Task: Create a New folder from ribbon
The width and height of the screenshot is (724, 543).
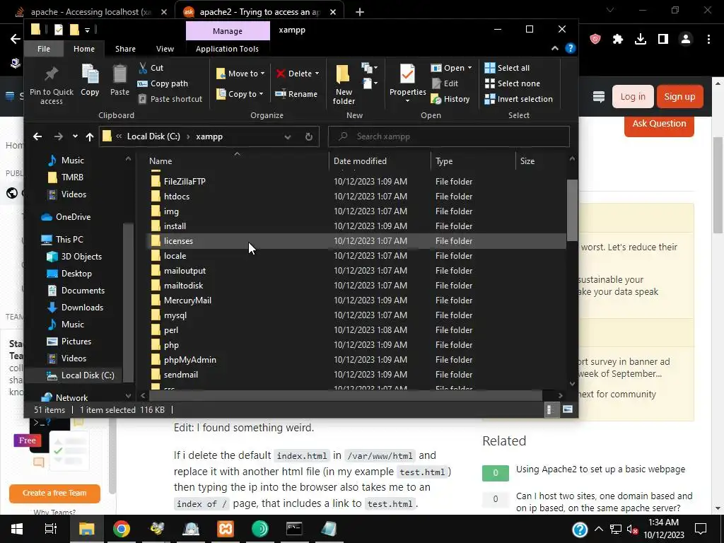Action: [x=344, y=85]
